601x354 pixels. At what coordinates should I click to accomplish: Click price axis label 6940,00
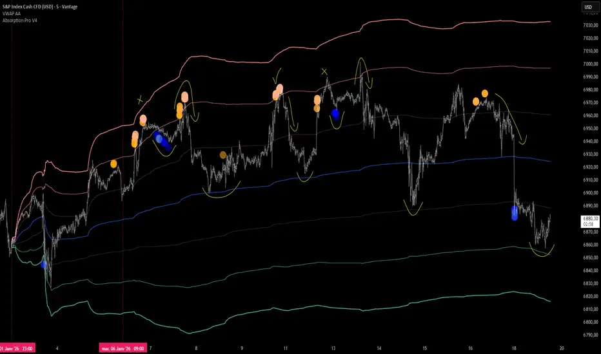[x=591, y=141]
